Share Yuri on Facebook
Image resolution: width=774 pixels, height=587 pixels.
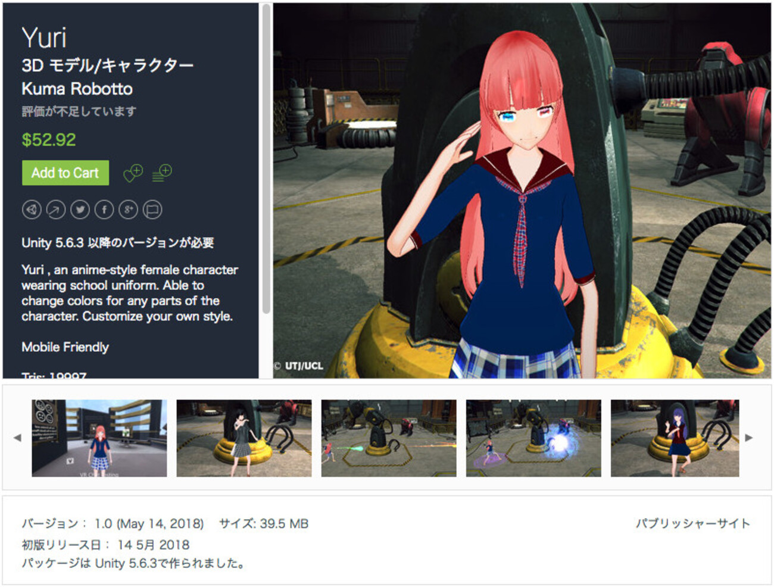tap(104, 210)
